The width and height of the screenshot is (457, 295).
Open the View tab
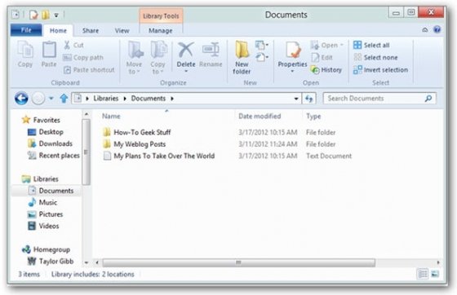point(122,30)
